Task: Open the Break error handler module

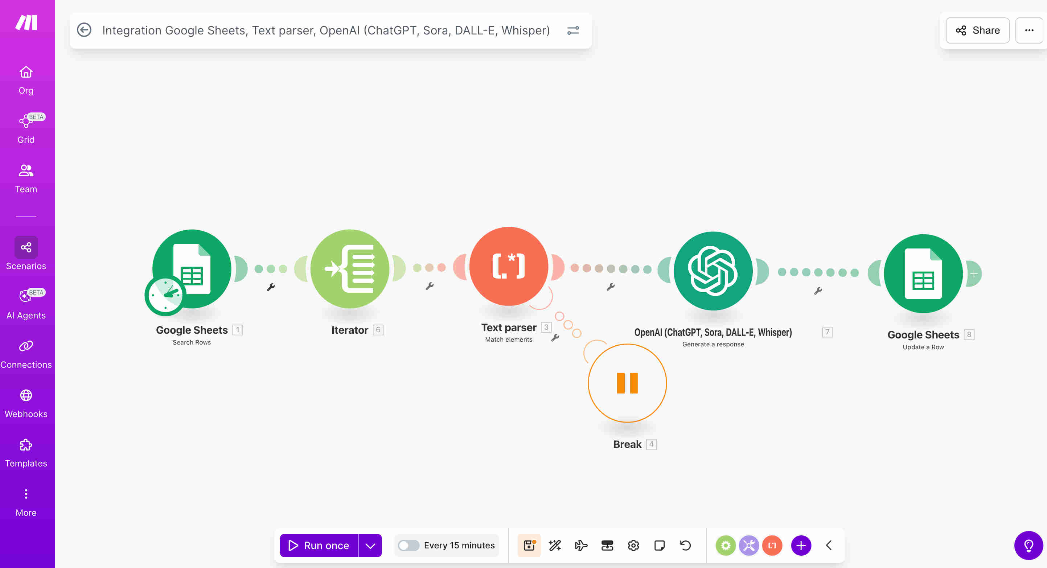Action: click(627, 383)
